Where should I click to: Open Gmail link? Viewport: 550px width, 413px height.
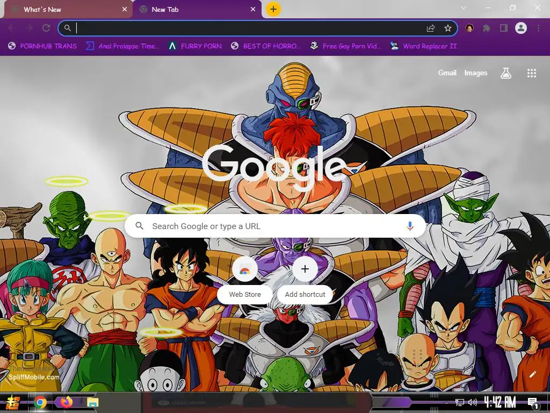(447, 73)
